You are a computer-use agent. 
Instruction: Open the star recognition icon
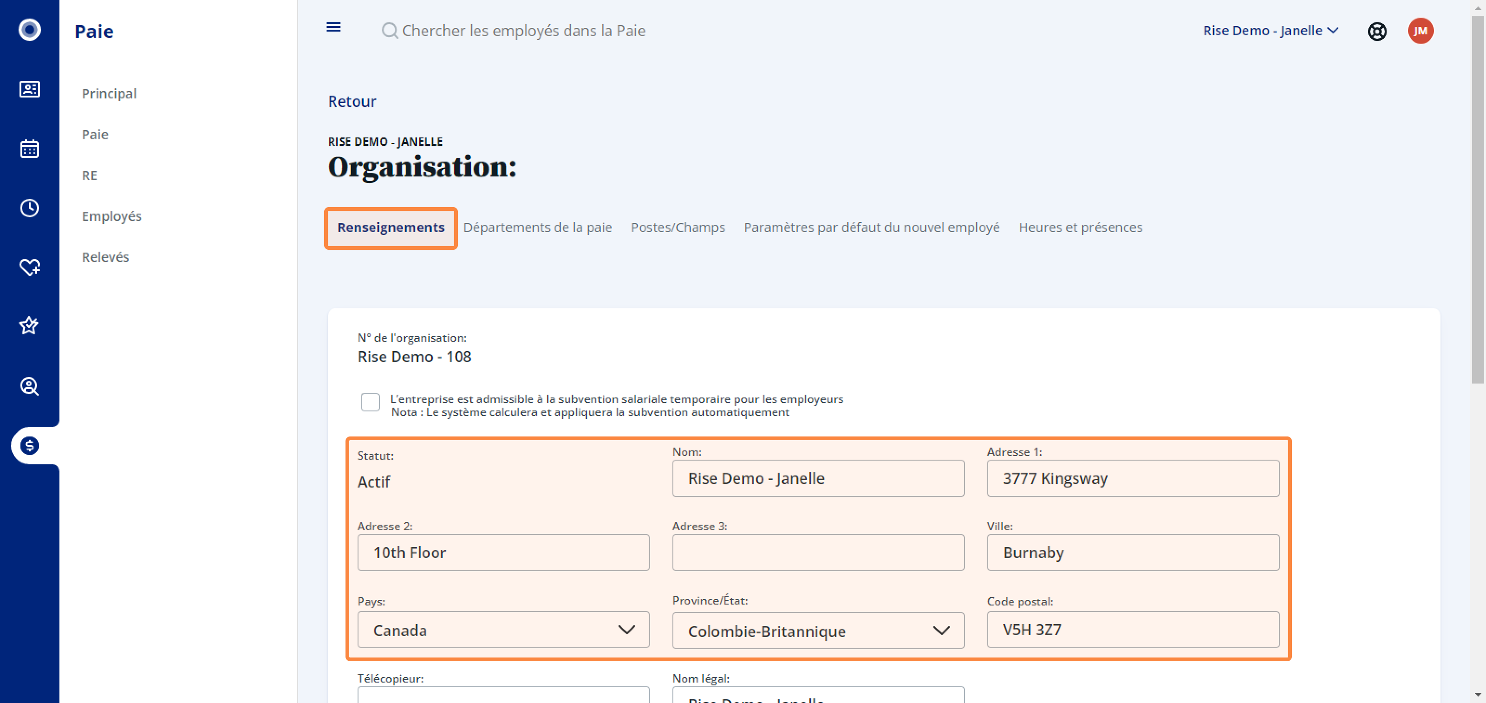pyautogui.click(x=29, y=326)
